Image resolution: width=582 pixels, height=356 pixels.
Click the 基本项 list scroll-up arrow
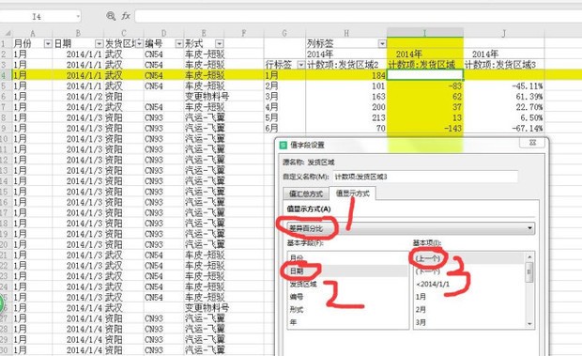(x=529, y=256)
